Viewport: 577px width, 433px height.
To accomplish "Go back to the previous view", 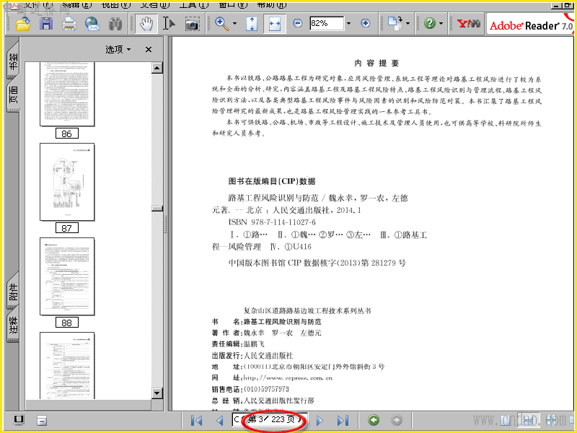I will pos(374,420).
